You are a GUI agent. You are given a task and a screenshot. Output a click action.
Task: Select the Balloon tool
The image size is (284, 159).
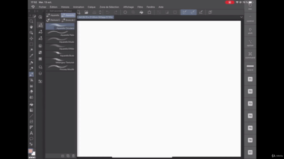[32, 139]
